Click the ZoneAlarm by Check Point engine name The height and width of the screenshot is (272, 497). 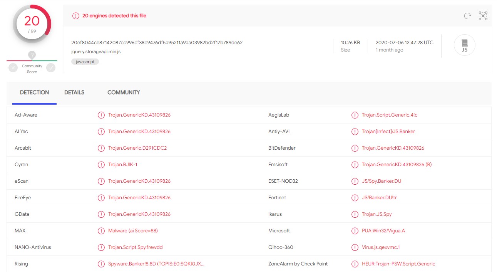(298, 264)
